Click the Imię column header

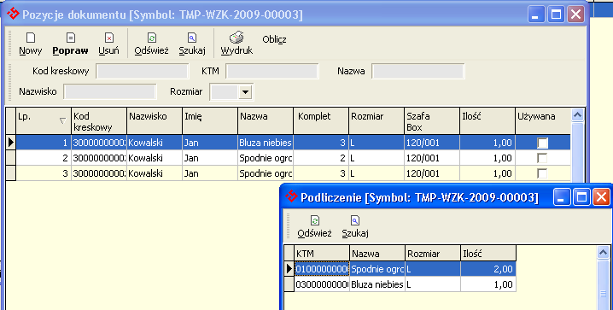[x=210, y=121]
